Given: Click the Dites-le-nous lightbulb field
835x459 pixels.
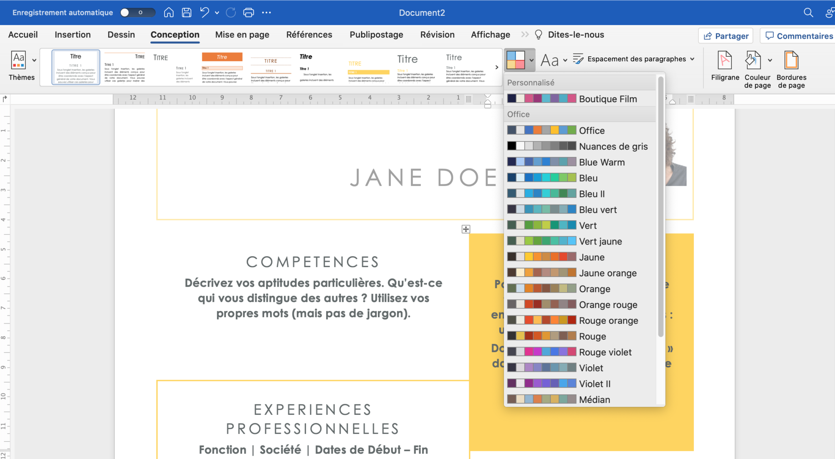Looking at the screenshot, I should click(569, 35).
